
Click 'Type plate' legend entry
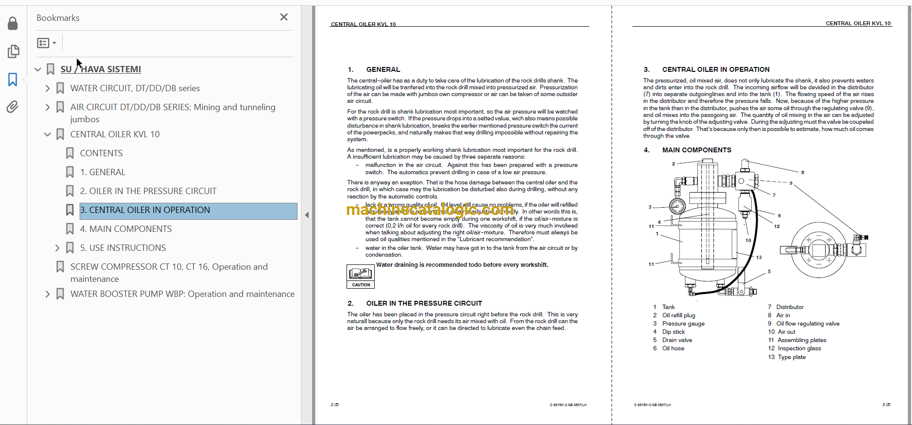point(792,357)
